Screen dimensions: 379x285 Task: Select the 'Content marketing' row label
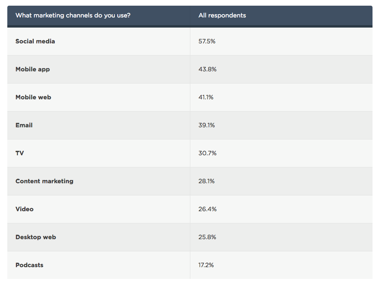tap(45, 181)
